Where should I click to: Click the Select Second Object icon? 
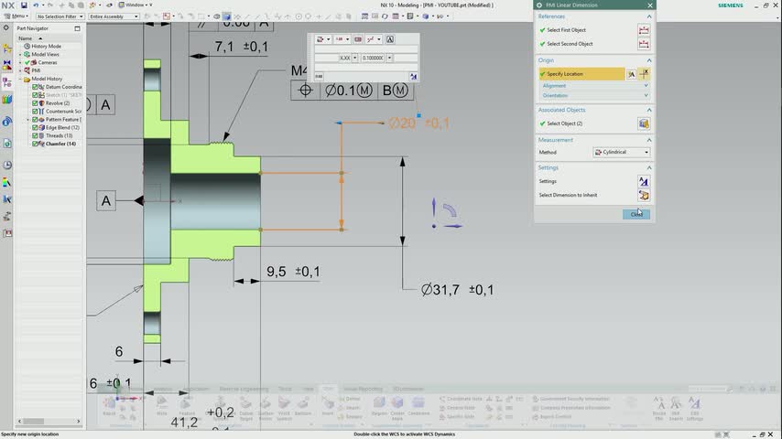(644, 44)
